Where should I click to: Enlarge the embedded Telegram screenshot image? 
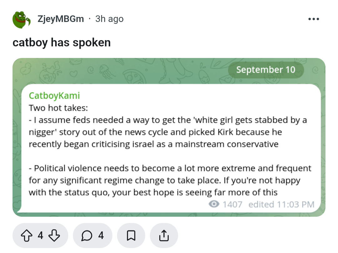click(x=169, y=137)
